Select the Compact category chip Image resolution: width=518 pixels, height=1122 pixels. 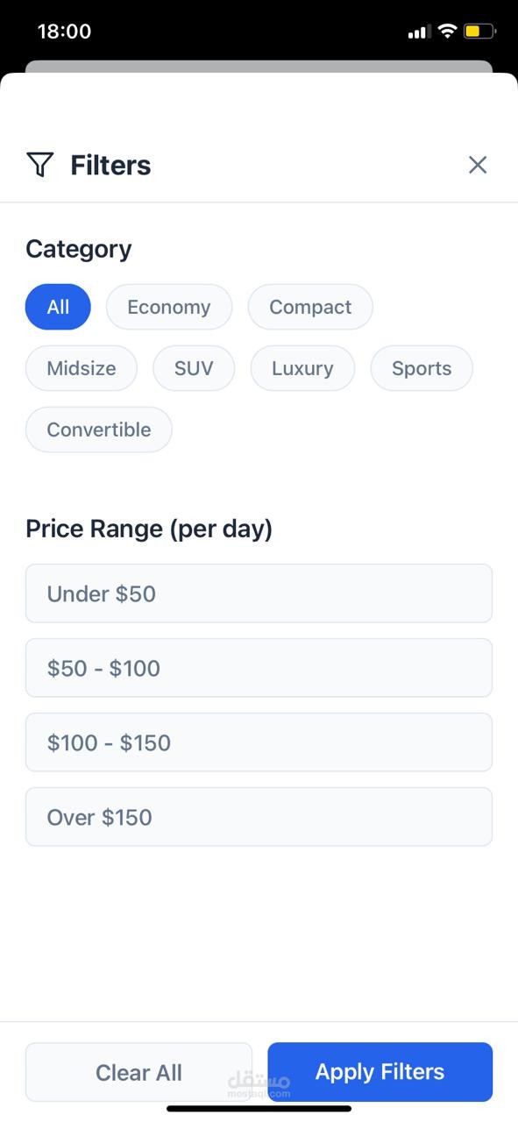pos(310,307)
